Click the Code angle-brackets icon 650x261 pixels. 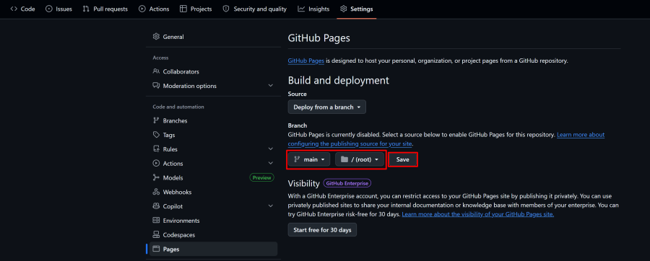click(14, 9)
